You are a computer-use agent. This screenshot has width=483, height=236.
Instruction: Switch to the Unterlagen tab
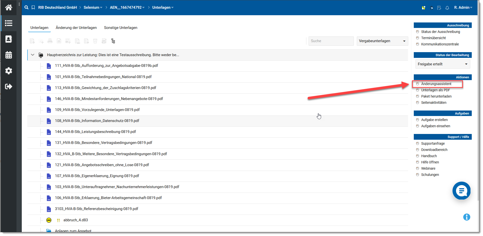39,28
